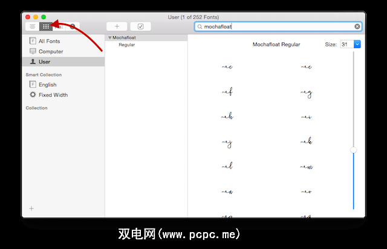The height and width of the screenshot is (249, 387).
Task: Add a new font with plus button
Action: pos(117,27)
